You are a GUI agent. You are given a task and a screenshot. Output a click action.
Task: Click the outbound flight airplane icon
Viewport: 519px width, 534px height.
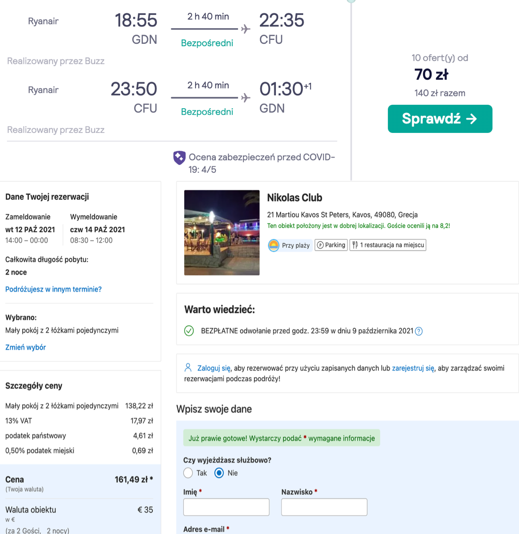[x=246, y=29]
